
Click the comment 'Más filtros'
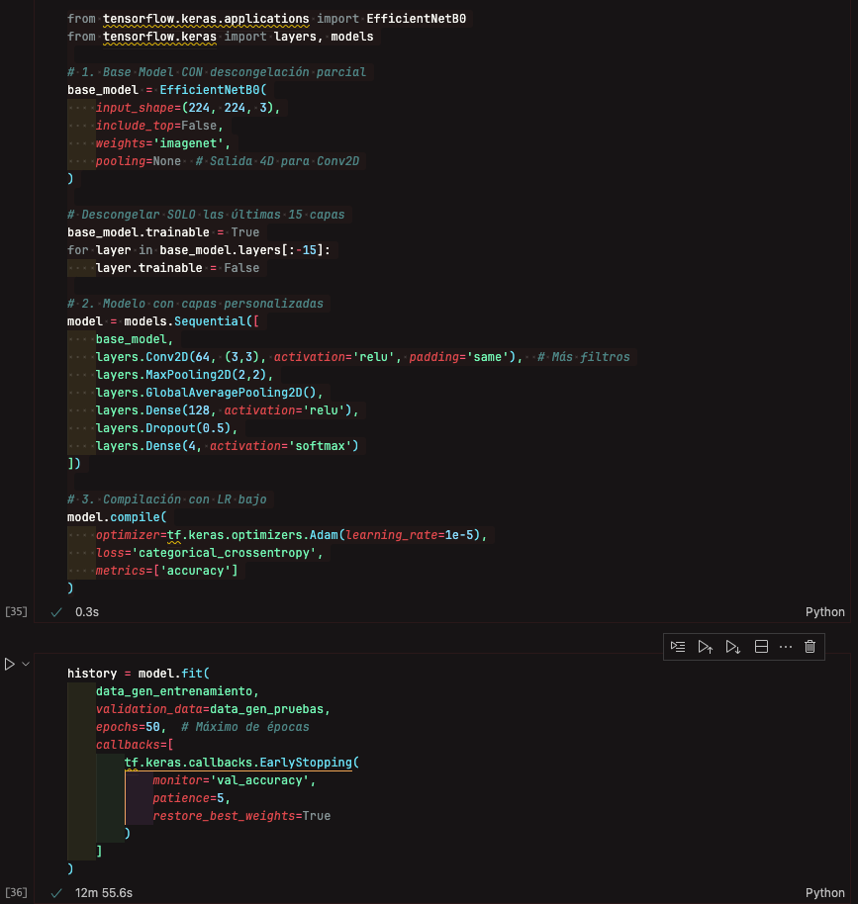click(591, 357)
